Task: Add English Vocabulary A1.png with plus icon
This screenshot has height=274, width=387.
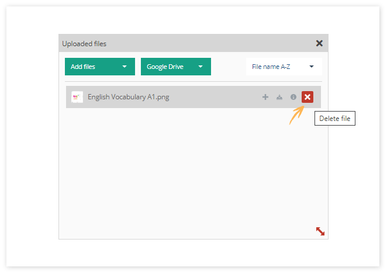Action: (265, 97)
